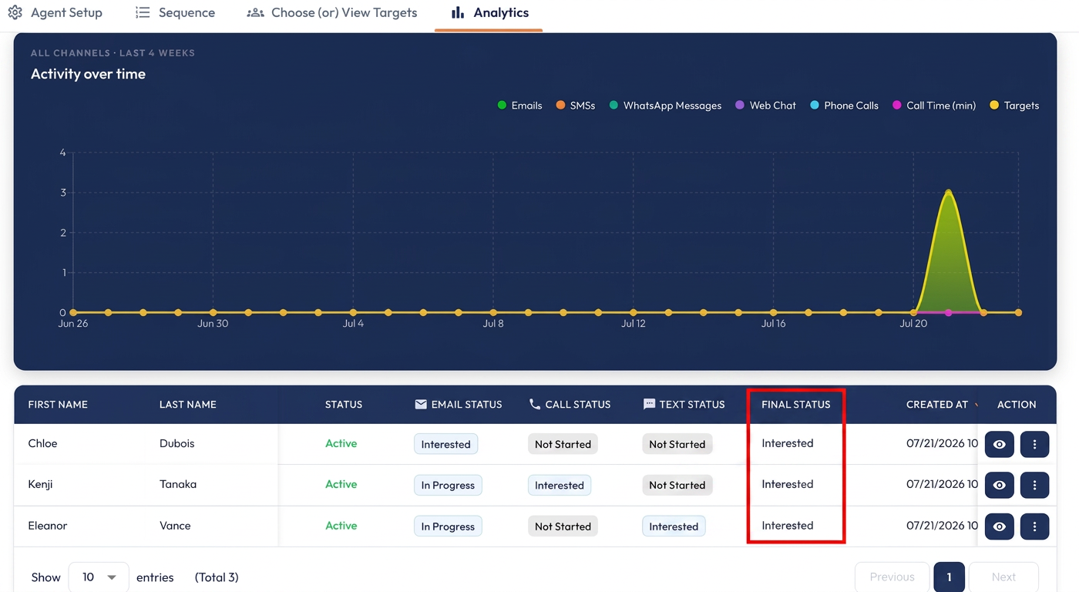Toggle Emails series in chart legend
1079x592 pixels.
[x=519, y=106]
